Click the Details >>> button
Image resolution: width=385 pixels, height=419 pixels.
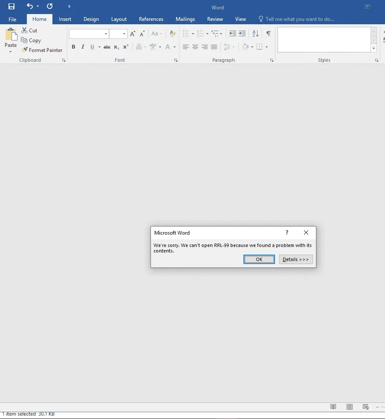295,259
